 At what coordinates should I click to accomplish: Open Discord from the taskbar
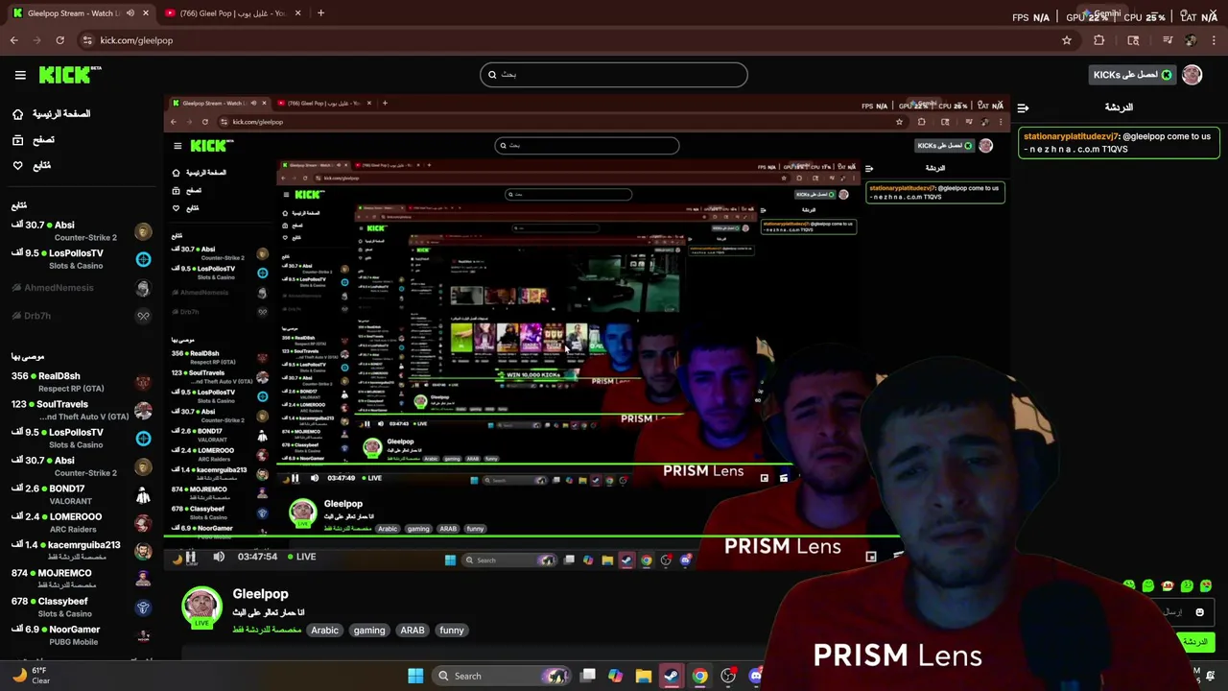pyautogui.click(x=756, y=676)
